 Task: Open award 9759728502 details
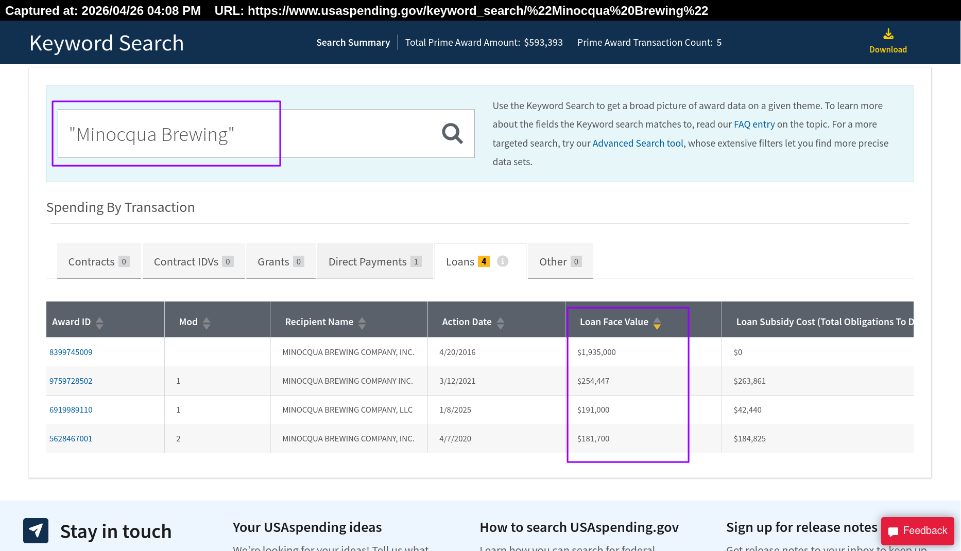click(71, 381)
